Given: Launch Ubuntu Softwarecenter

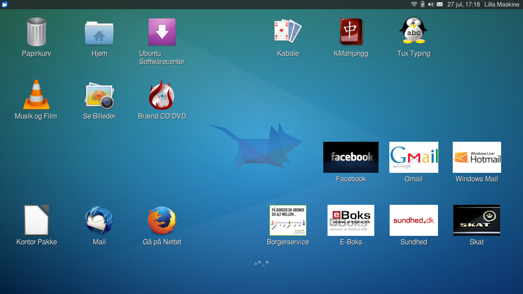Looking at the screenshot, I should coord(162,32).
